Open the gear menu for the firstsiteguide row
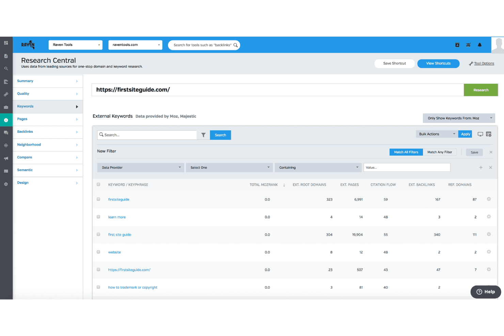 click(489, 199)
